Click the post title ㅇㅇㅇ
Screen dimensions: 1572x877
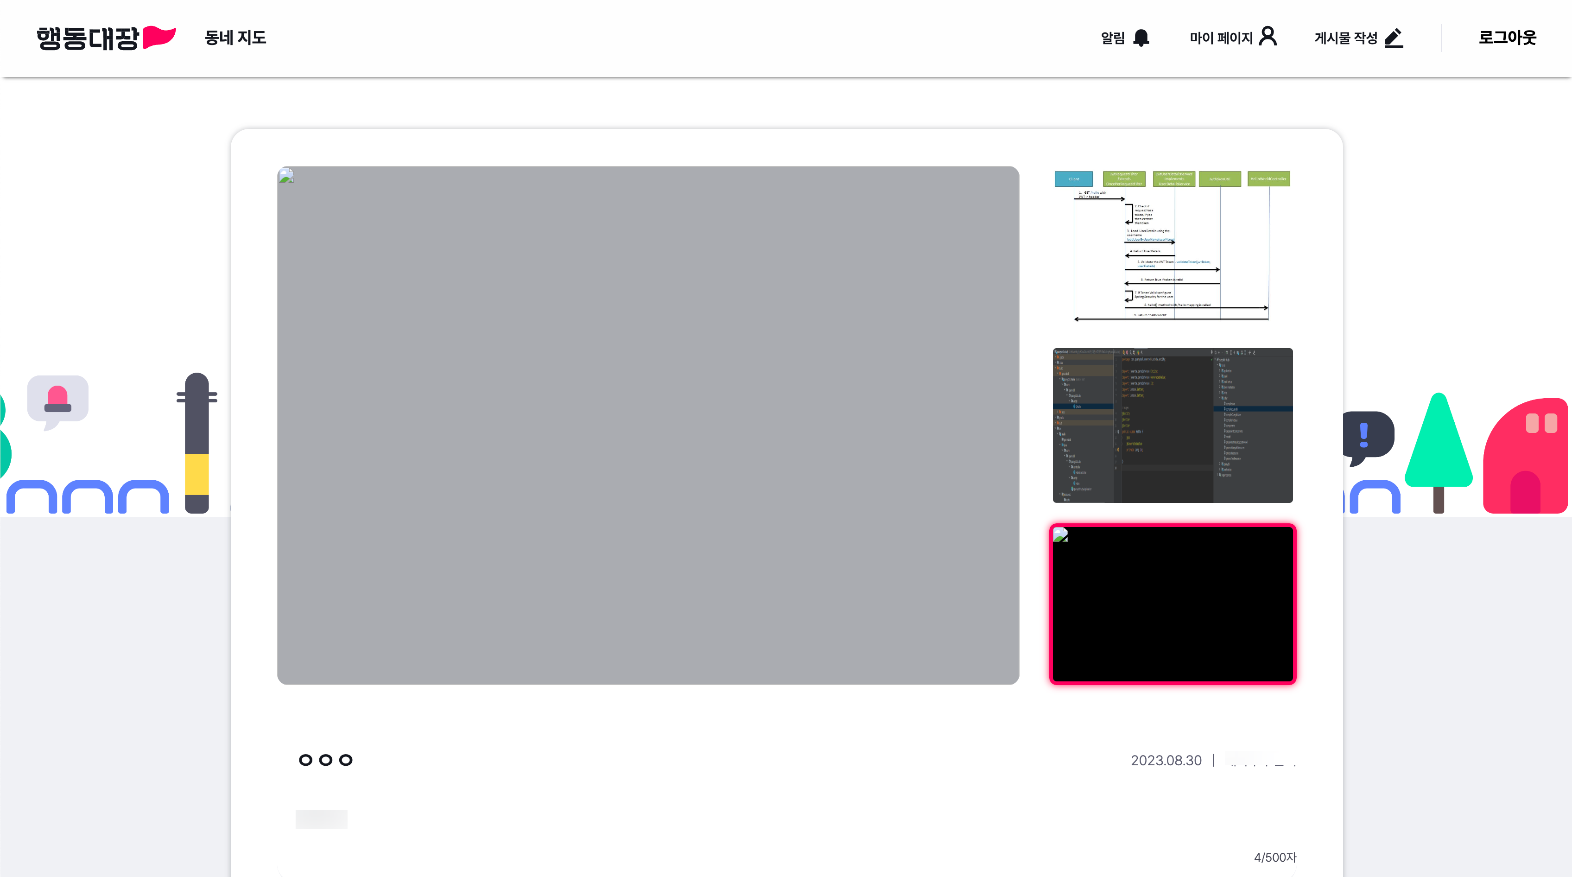pos(325,760)
